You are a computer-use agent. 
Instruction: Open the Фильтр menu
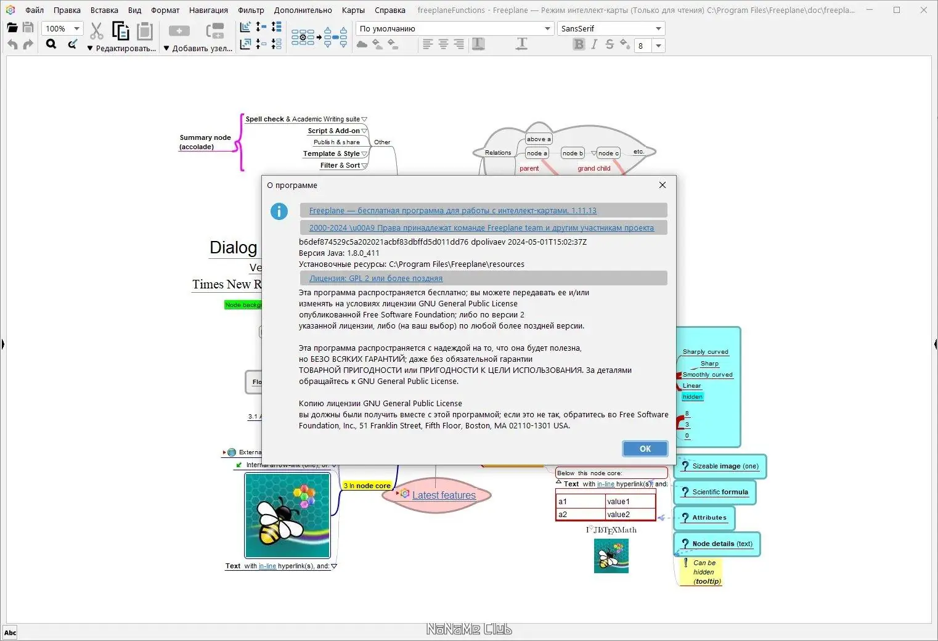click(x=251, y=10)
